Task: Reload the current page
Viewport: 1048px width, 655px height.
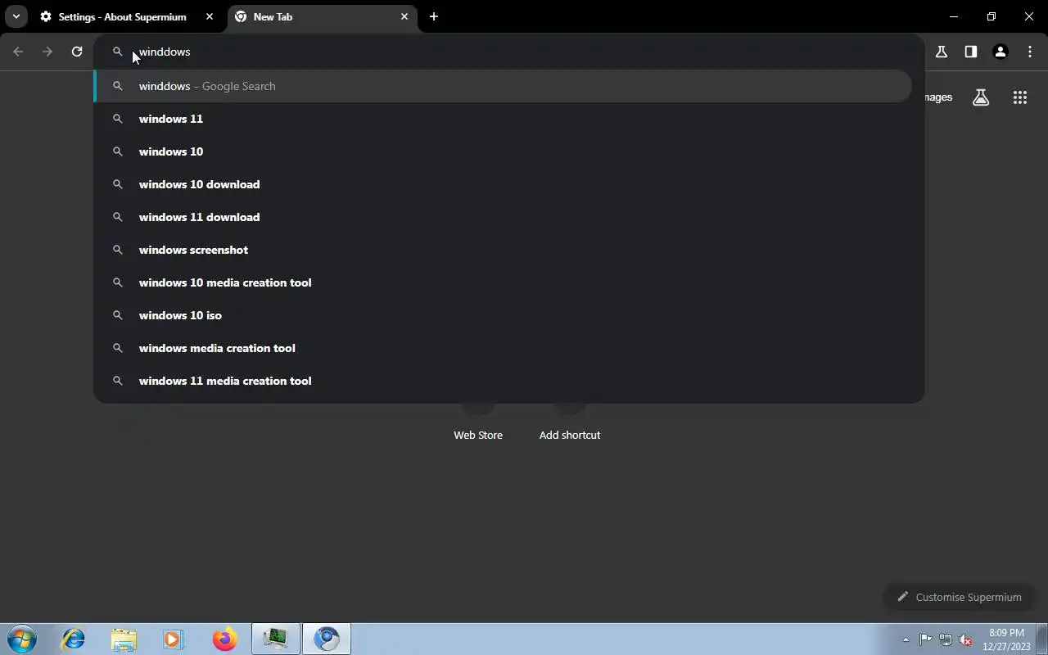Action: coord(77,52)
